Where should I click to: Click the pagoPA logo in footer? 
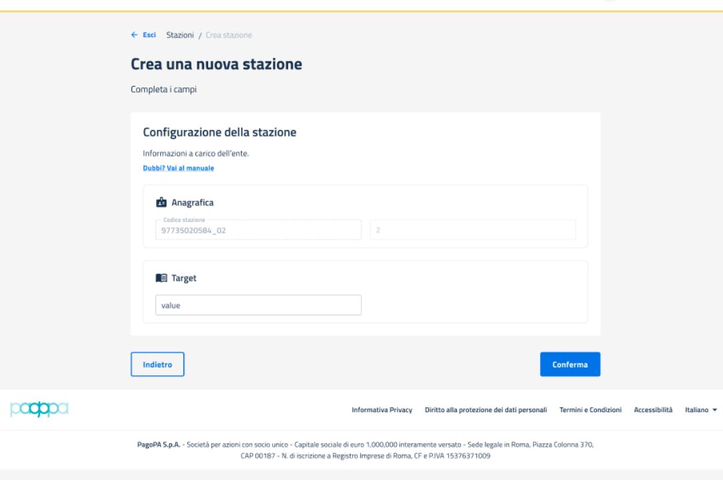point(39,409)
